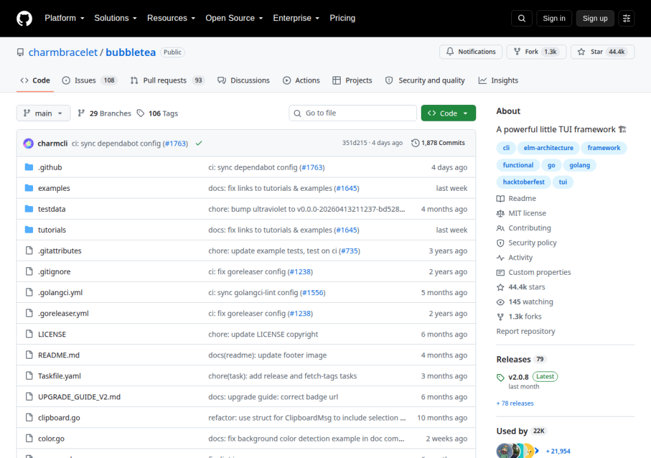This screenshot has height=458, width=651.
Task: Go to the GitHub homepage logo
Action: [x=24, y=18]
